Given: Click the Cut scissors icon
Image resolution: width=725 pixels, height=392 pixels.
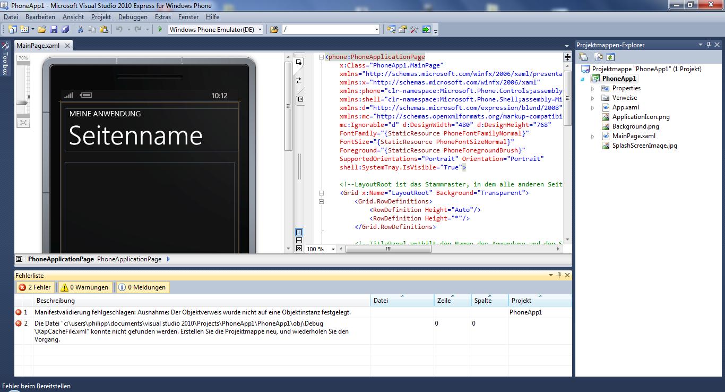Looking at the screenshot, I should (81, 30).
